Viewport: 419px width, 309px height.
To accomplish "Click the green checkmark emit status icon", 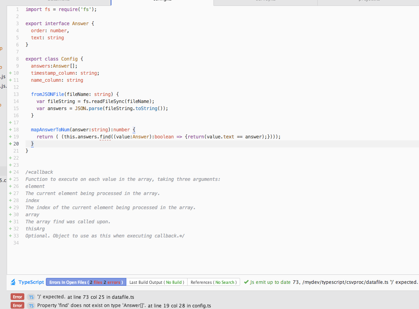I will [x=246, y=282].
